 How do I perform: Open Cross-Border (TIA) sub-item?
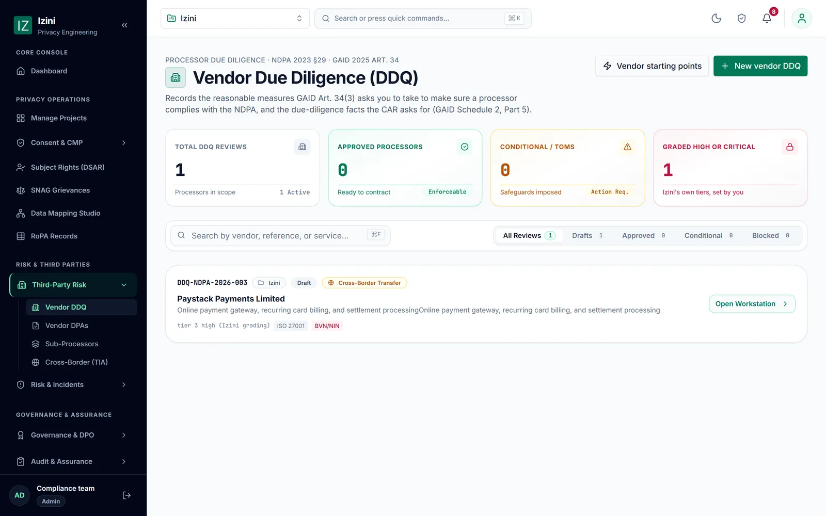[81, 362]
